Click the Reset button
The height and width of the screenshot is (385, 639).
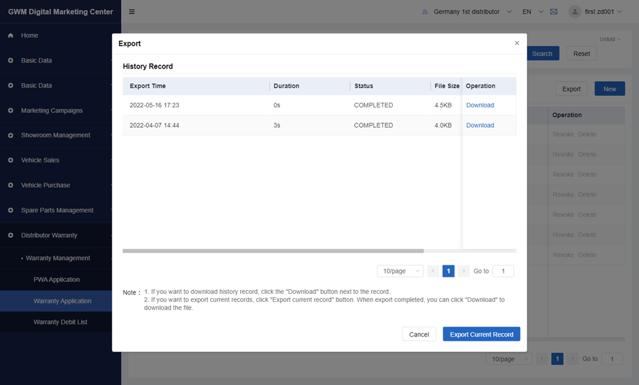(x=581, y=54)
